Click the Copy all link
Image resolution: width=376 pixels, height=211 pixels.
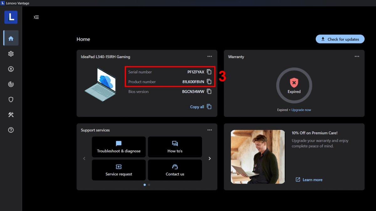click(x=201, y=107)
